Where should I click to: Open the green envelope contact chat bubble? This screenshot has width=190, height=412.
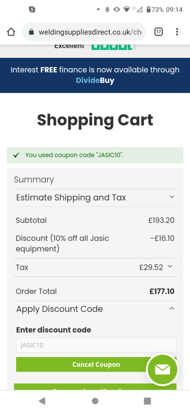pyautogui.click(x=162, y=370)
